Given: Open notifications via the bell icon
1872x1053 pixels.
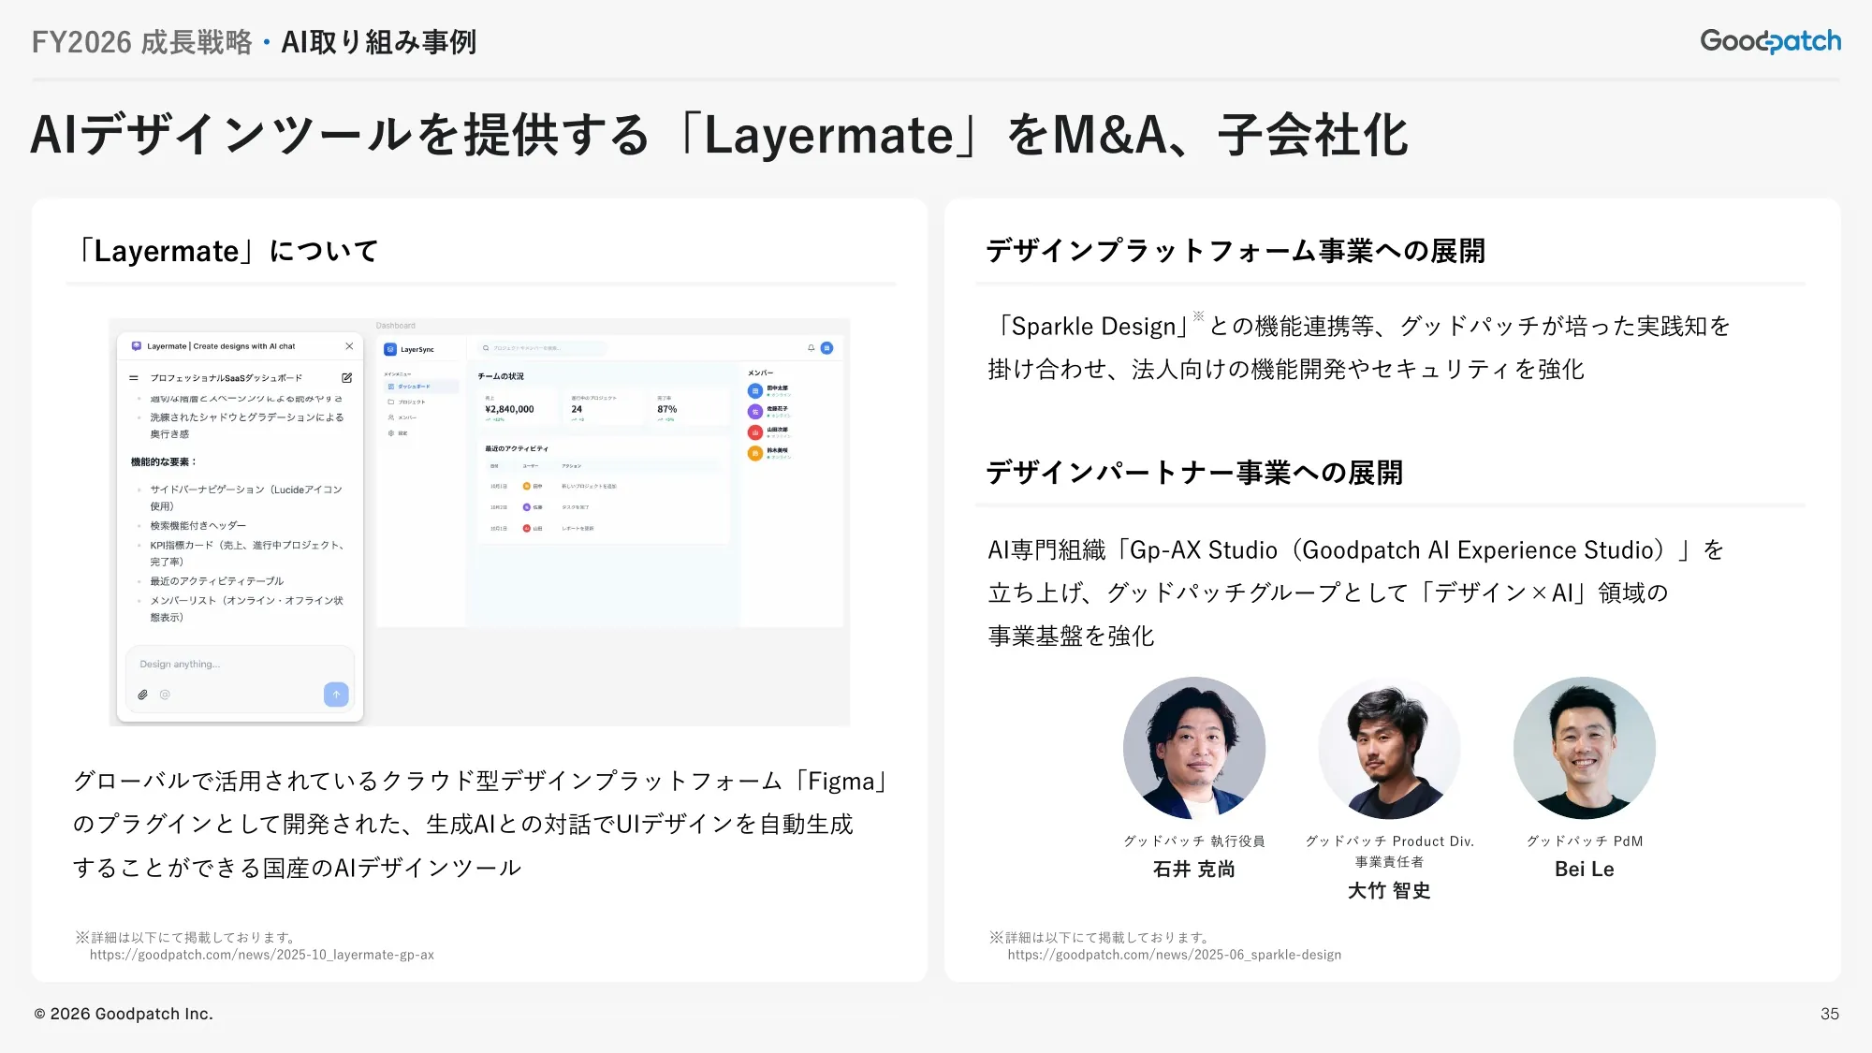Looking at the screenshot, I should tap(812, 348).
